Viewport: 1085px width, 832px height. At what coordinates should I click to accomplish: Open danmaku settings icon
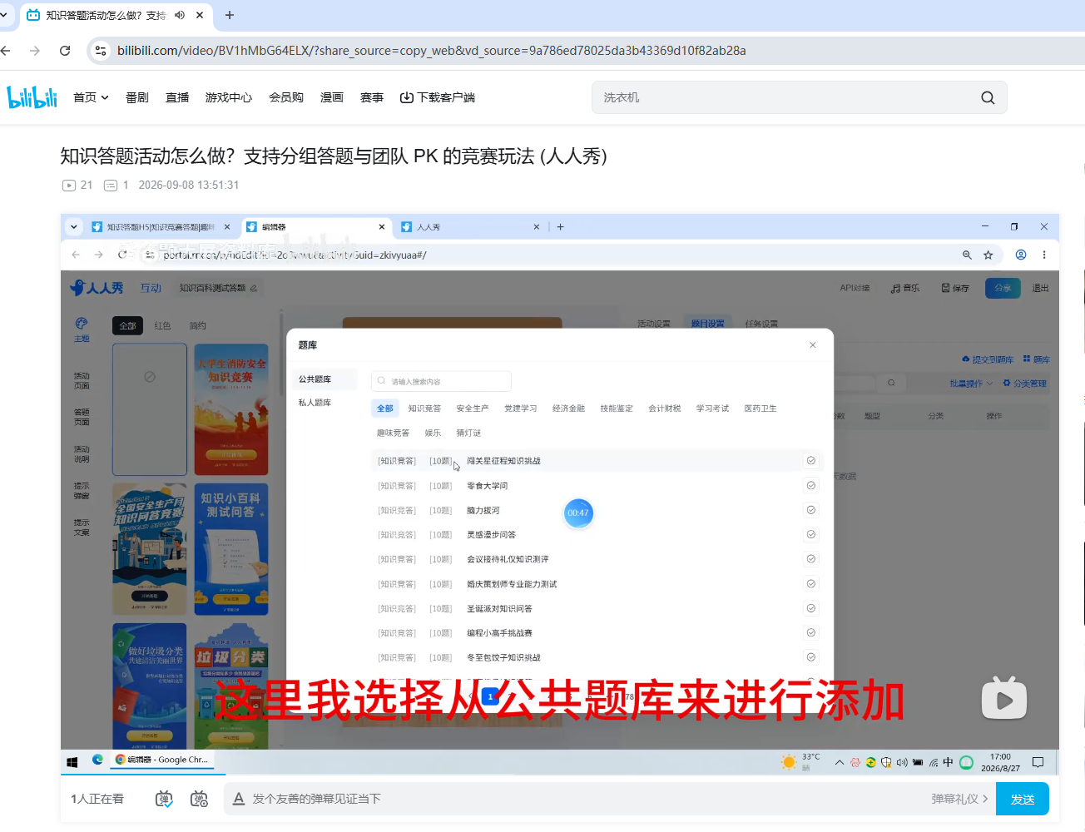(x=199, y=799)
